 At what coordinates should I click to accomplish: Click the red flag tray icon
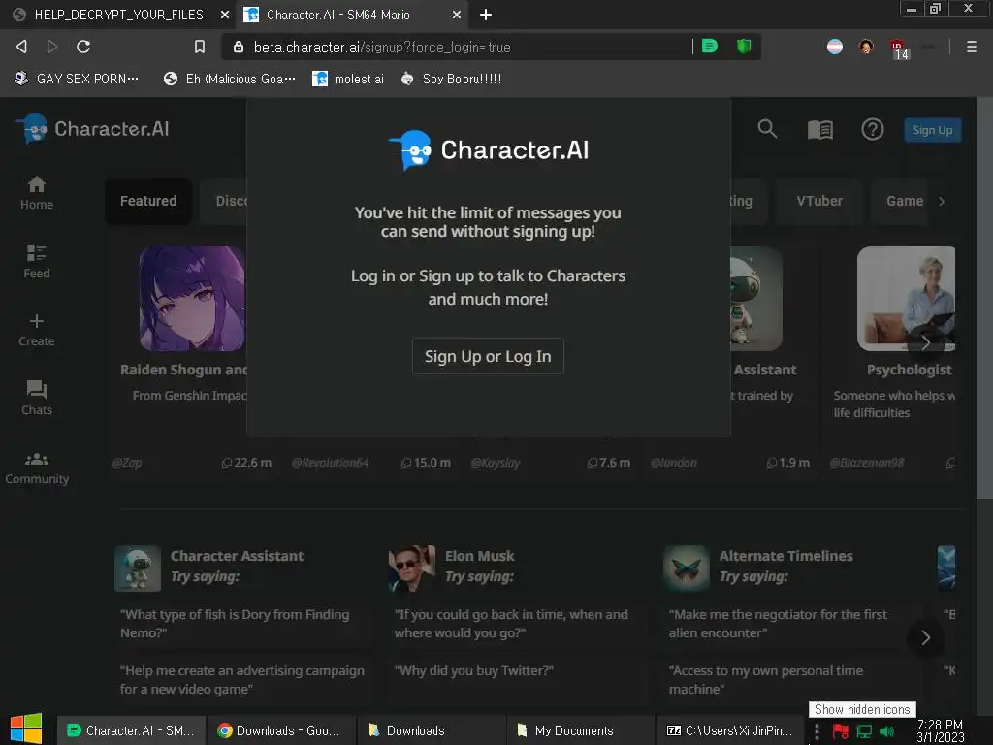tap(841, 731)
